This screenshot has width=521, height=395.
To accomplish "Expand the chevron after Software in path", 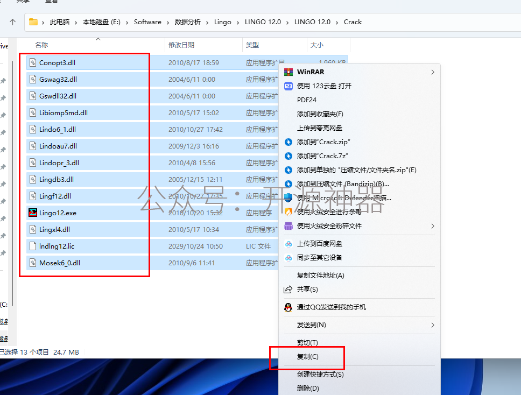I will pos(168,22).
